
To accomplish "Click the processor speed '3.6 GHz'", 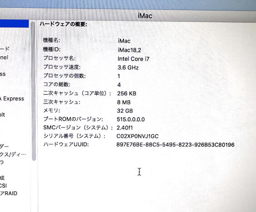I will click(x=128, y=68).
